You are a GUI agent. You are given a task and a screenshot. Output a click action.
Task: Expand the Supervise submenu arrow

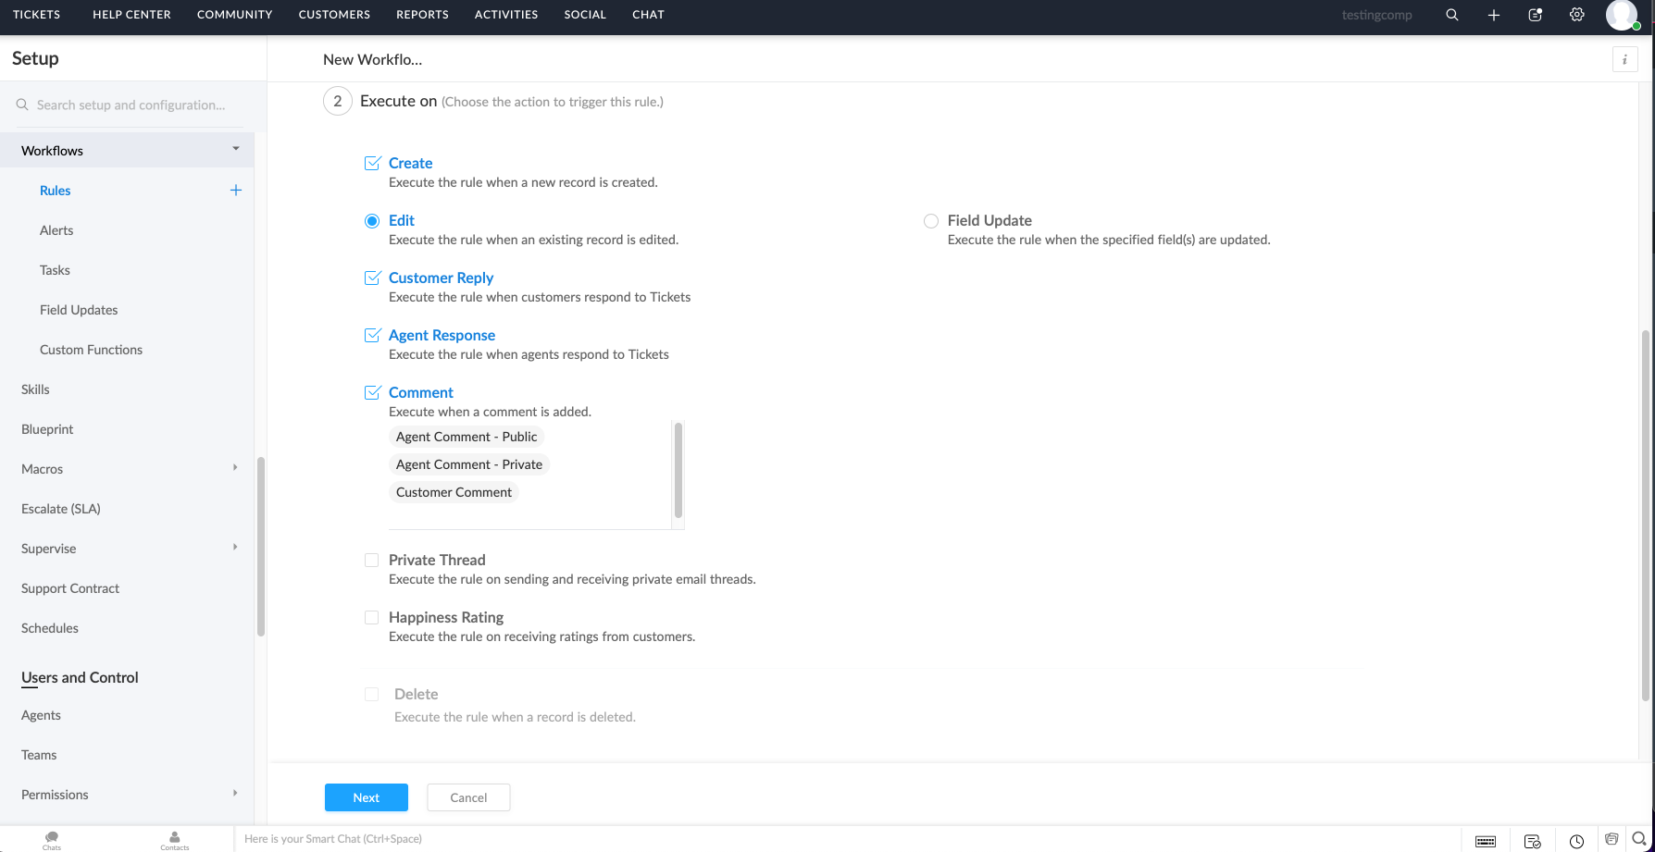[x=235, y=548]
